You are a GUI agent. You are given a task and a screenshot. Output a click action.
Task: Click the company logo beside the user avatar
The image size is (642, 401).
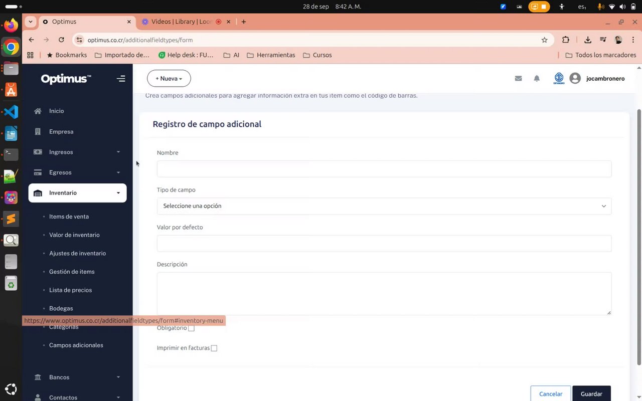coord(559,79)
